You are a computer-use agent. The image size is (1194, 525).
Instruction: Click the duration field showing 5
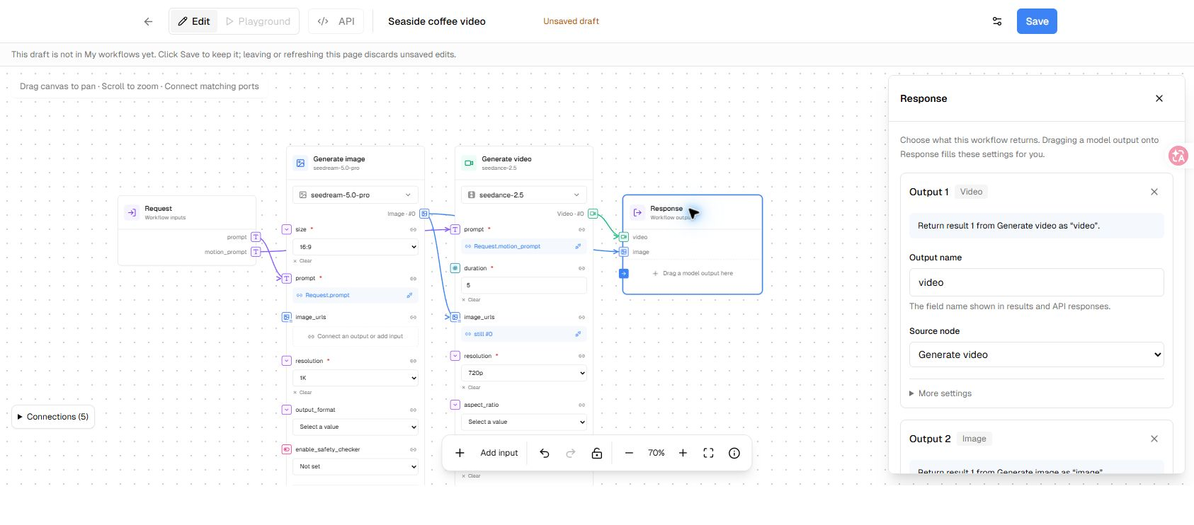point(524,285)
